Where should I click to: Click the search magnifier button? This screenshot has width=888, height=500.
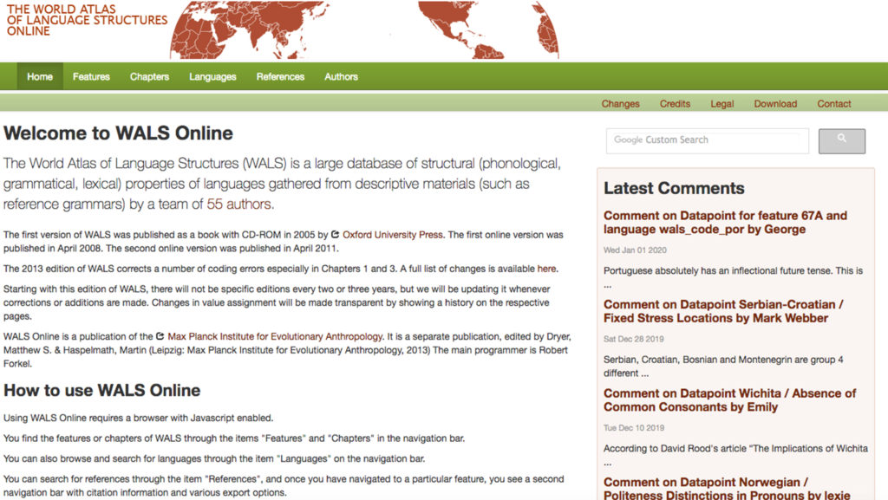[x=841, y=141]
